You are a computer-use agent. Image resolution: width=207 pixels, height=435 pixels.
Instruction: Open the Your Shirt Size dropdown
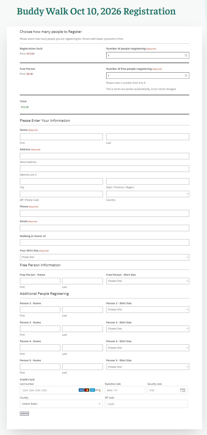[x=104, y=257]
